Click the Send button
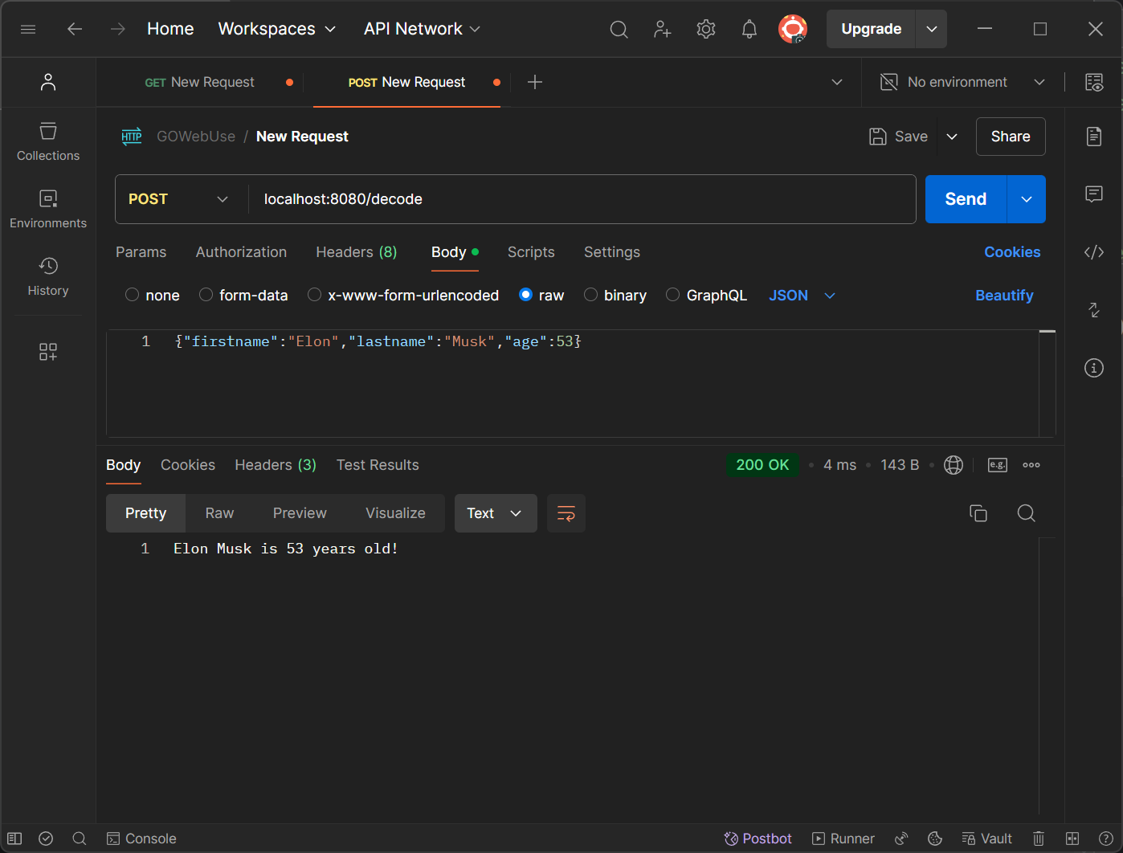Screen dimensions: 1123x853 click(966, 199)
